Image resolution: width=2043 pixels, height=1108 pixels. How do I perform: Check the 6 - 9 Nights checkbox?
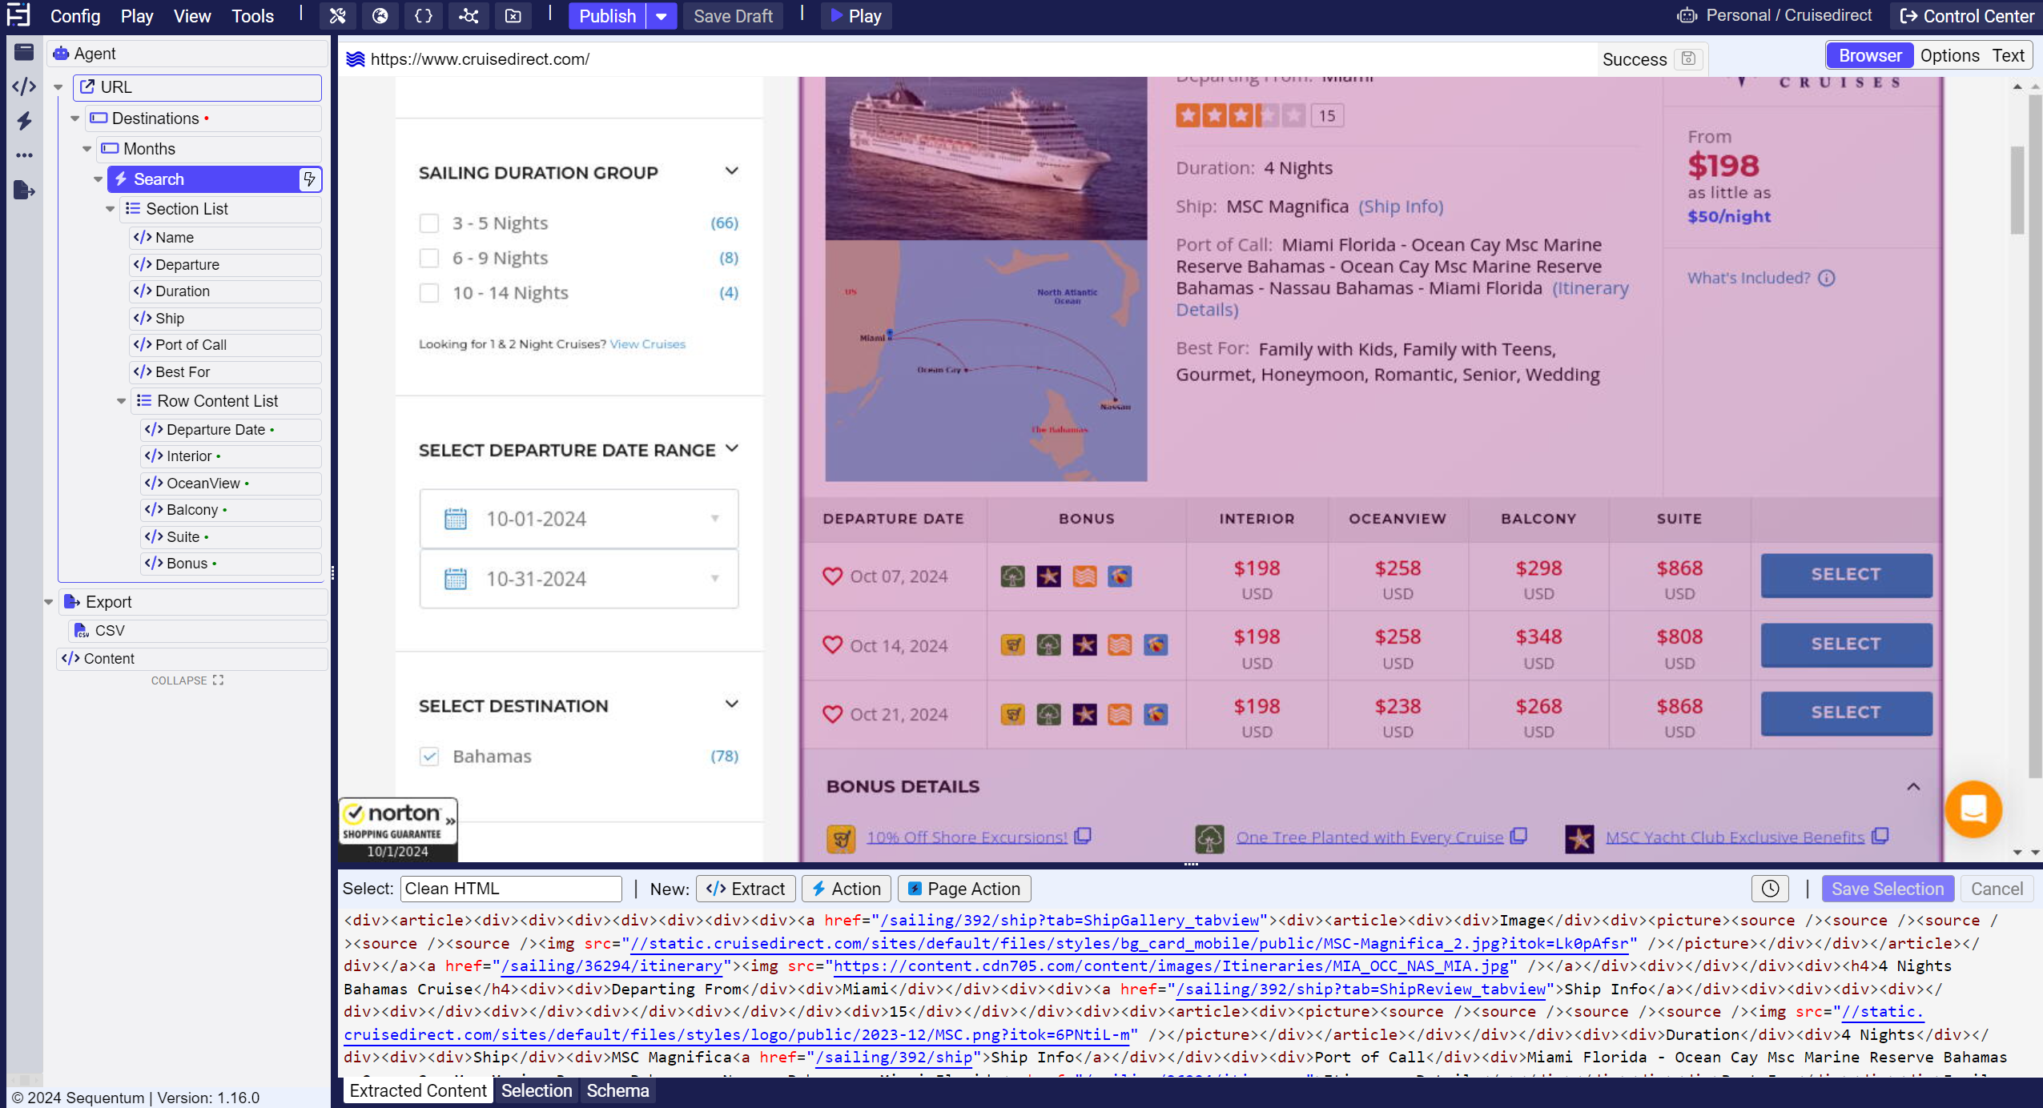[429, 258]
